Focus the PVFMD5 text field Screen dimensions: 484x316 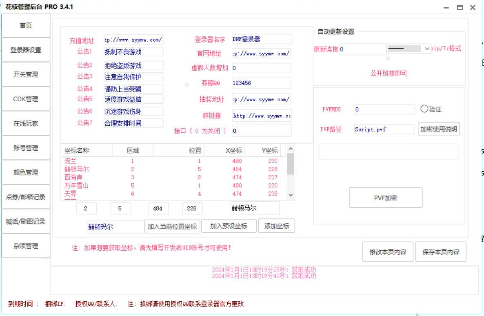coord(384,109)
